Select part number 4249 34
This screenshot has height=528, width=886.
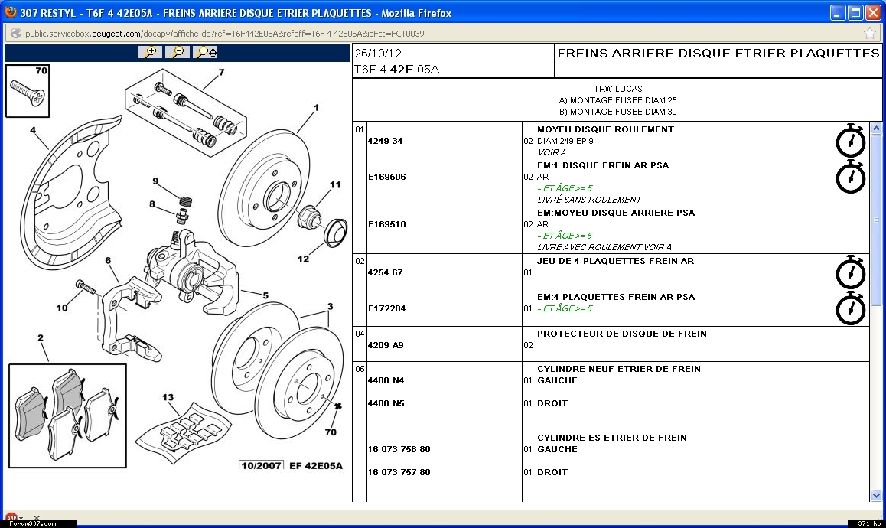[385, 142]
